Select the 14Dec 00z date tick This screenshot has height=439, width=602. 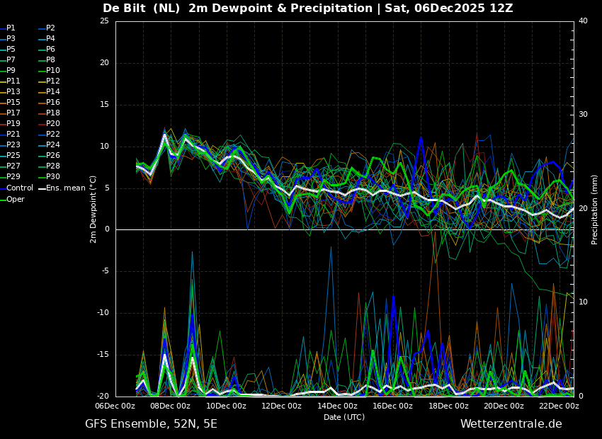[x=337, y=406]
